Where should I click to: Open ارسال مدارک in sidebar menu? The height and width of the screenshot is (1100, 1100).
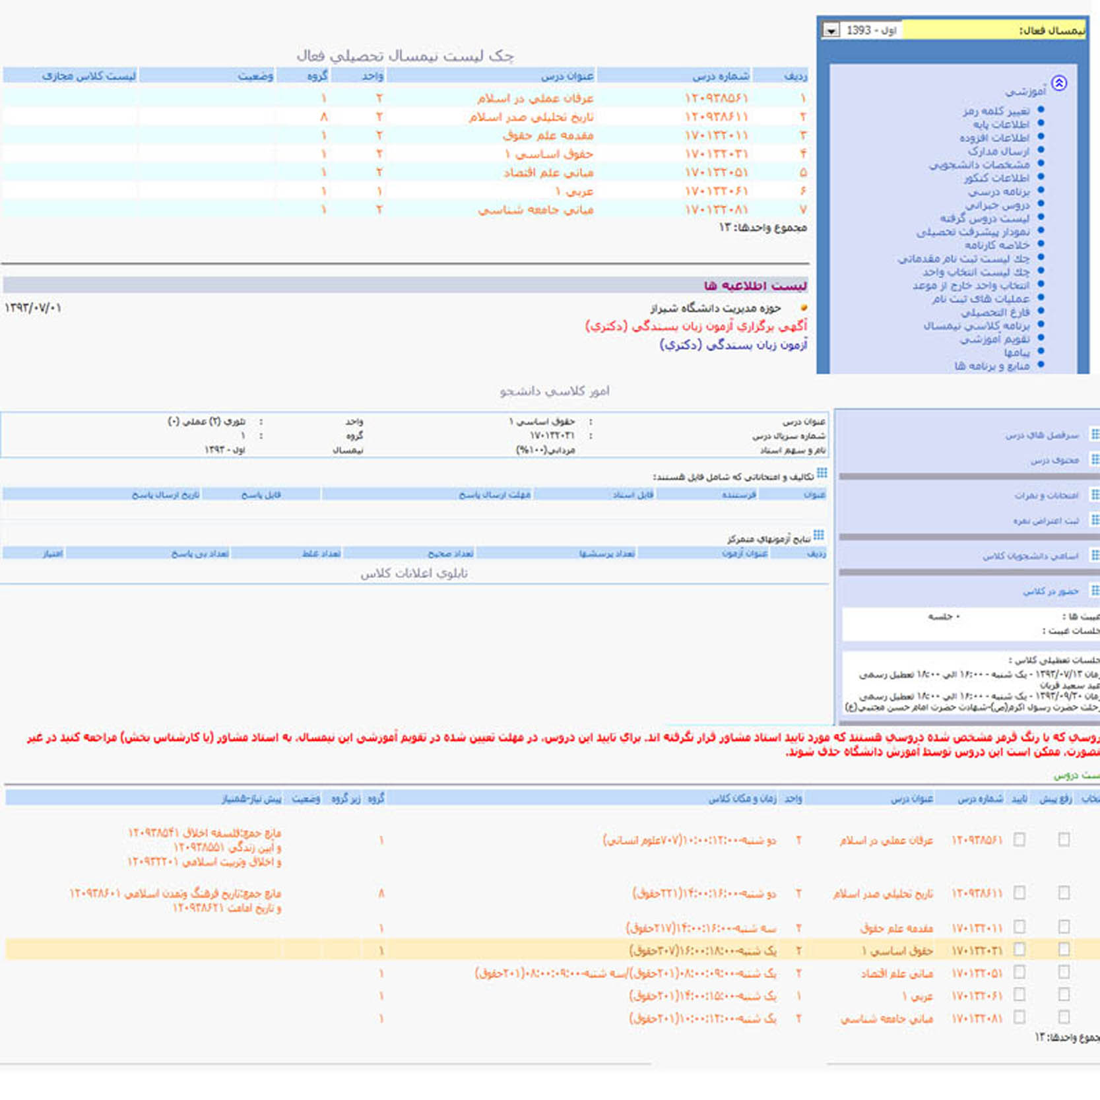[x=999, y=151]
